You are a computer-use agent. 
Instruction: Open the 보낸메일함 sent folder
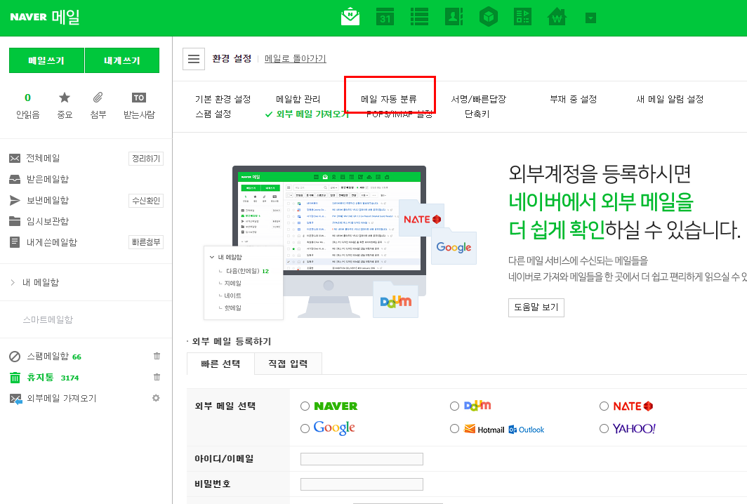tap(47, 200)
